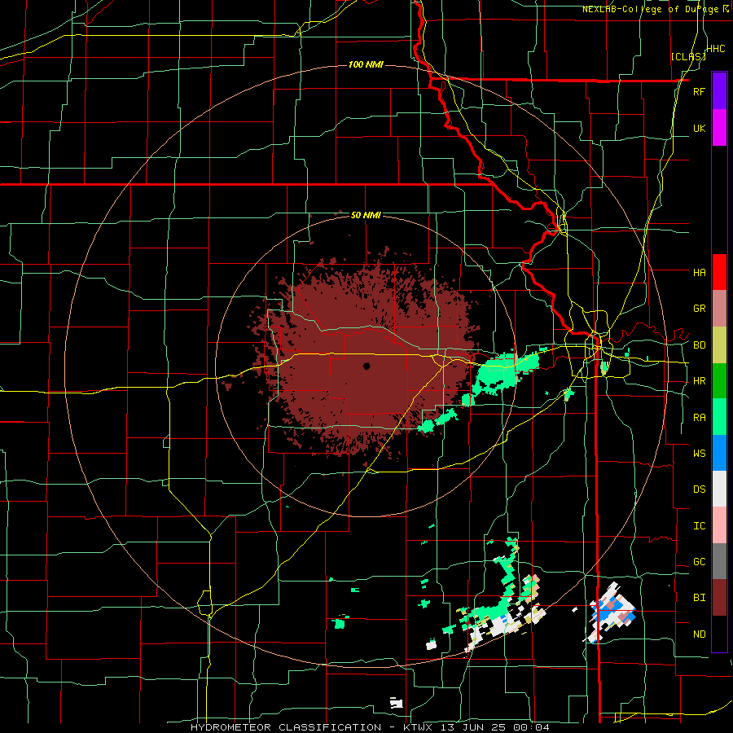
Task: Click the IC legend label
Action: pyautogui.click(x=699, y=526)
